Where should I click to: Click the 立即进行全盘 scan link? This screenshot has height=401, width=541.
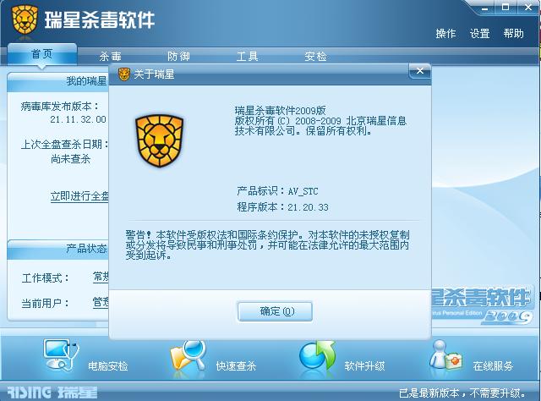79,196
